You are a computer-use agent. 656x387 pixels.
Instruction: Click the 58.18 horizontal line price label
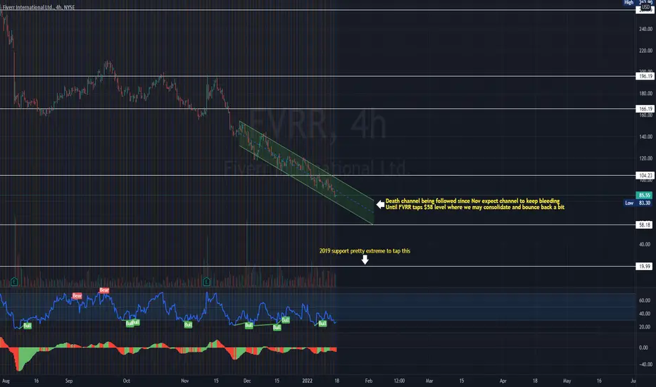tap(645, 225)
